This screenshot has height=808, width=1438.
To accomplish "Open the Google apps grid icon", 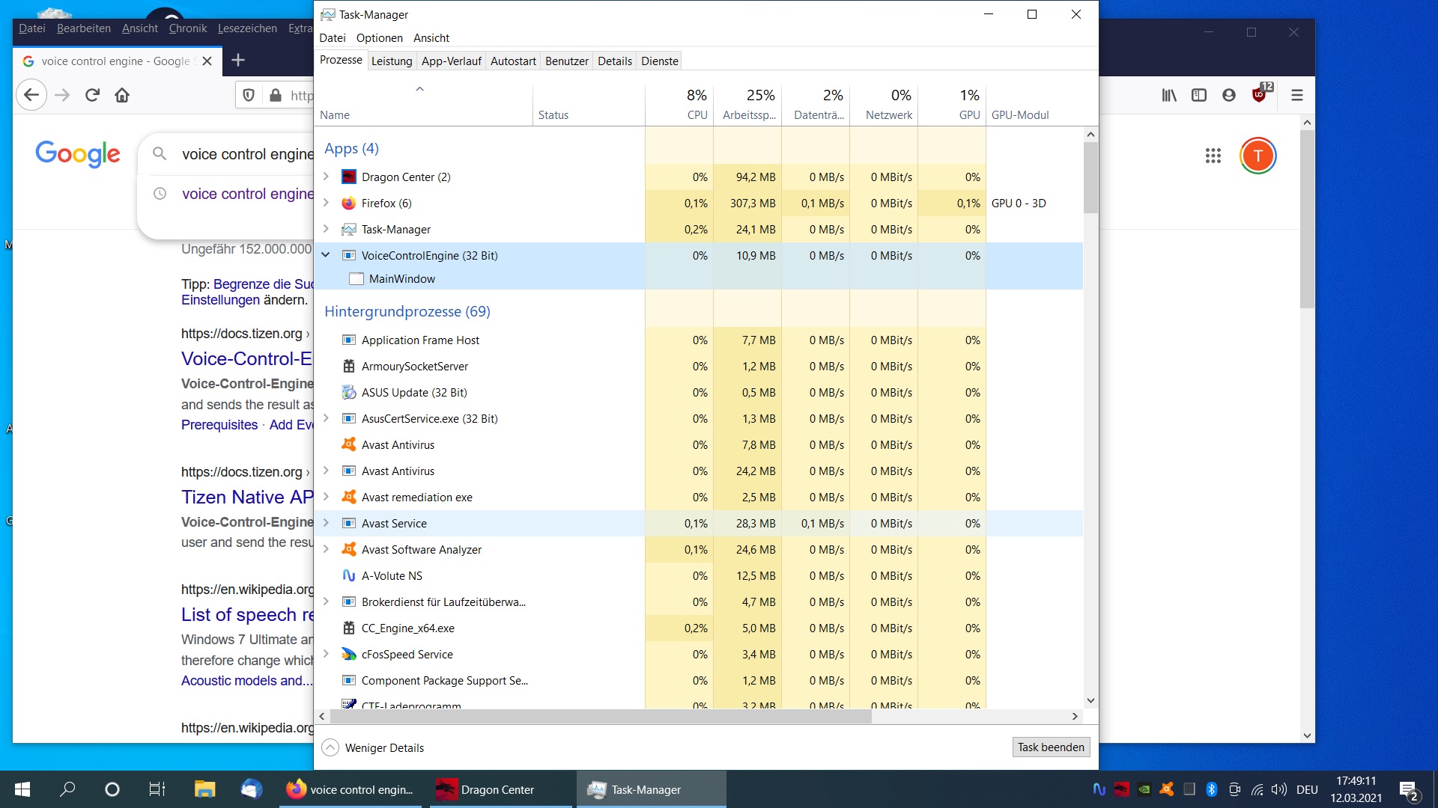I will (x=1213, y=156).
